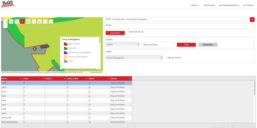
Task: Select the open loods table row
Action: click(x=66, y=117)
